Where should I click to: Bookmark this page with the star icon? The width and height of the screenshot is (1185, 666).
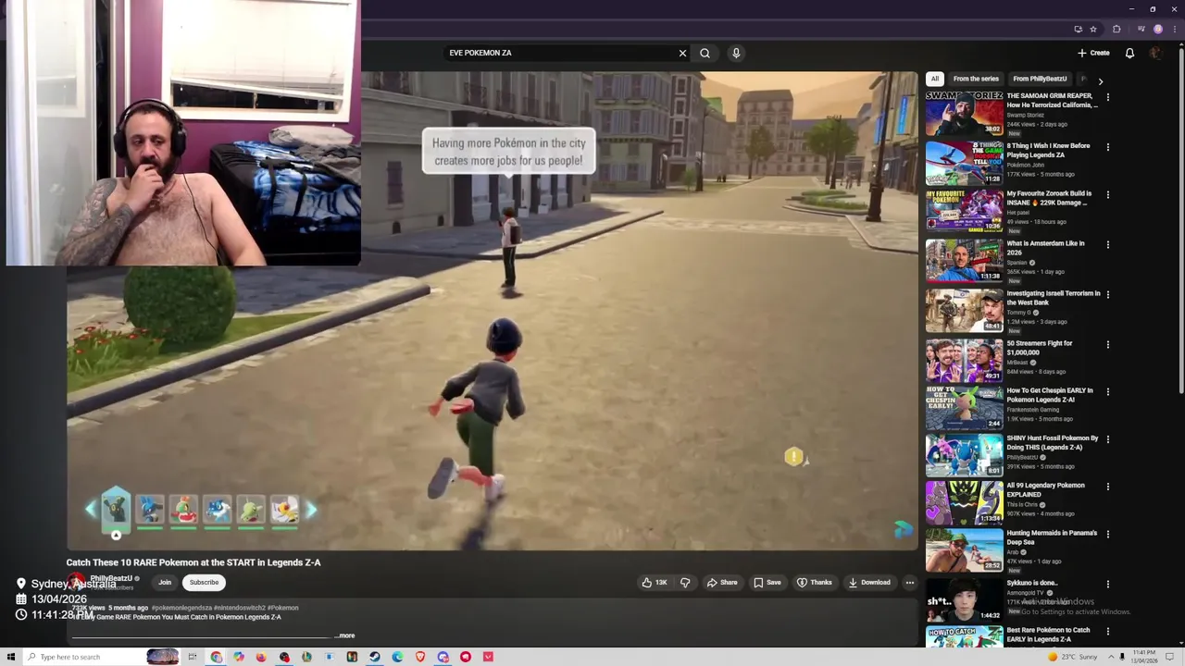1093,29
